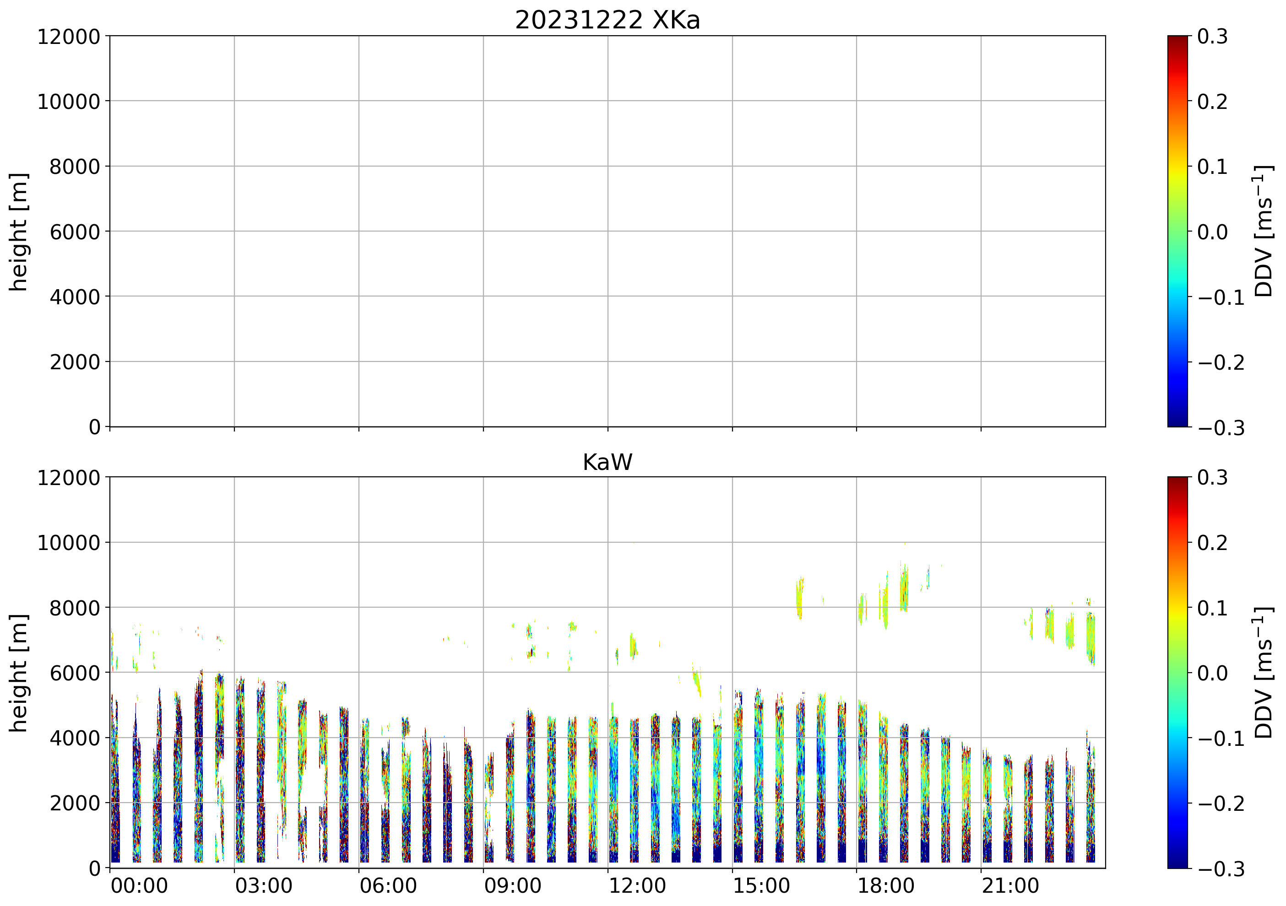Click the 00:00 time axis label
This screenshot has height=906, width=1286.
pos(139,886)
